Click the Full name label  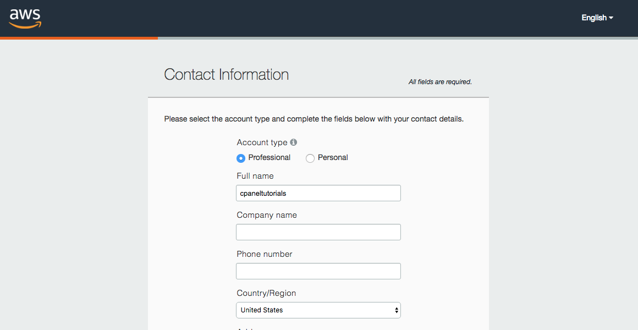pyautogui.click(x=255, y=176)
